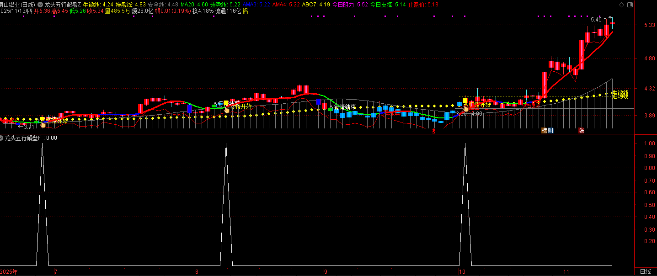
Task: Click the 今日支撑: 5.14 label
Action: pyautogui.click(x=388, y=4)
